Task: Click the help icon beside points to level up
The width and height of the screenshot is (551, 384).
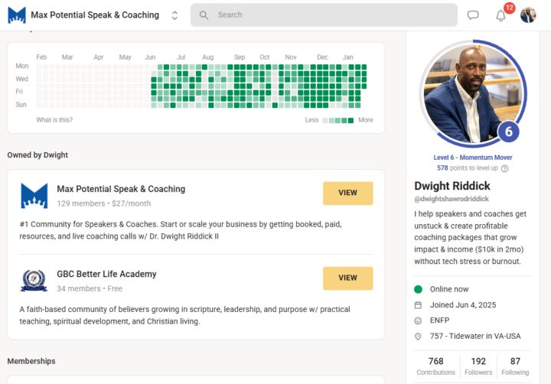Action: (504, 168)
